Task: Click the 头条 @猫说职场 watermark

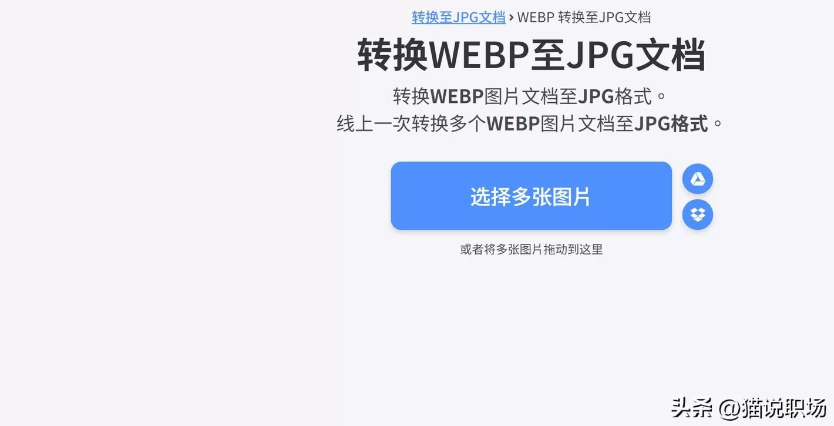Action: [x=749, y=407]
